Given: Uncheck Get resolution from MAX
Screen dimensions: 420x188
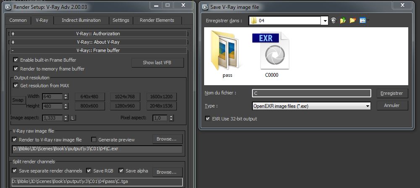Looking at the screenshot, I should 16,86.
